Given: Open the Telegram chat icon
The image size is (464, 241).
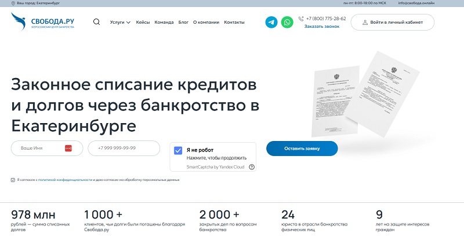Looking at the screenshot, I should pyautogui.click(x=271, y=22).
